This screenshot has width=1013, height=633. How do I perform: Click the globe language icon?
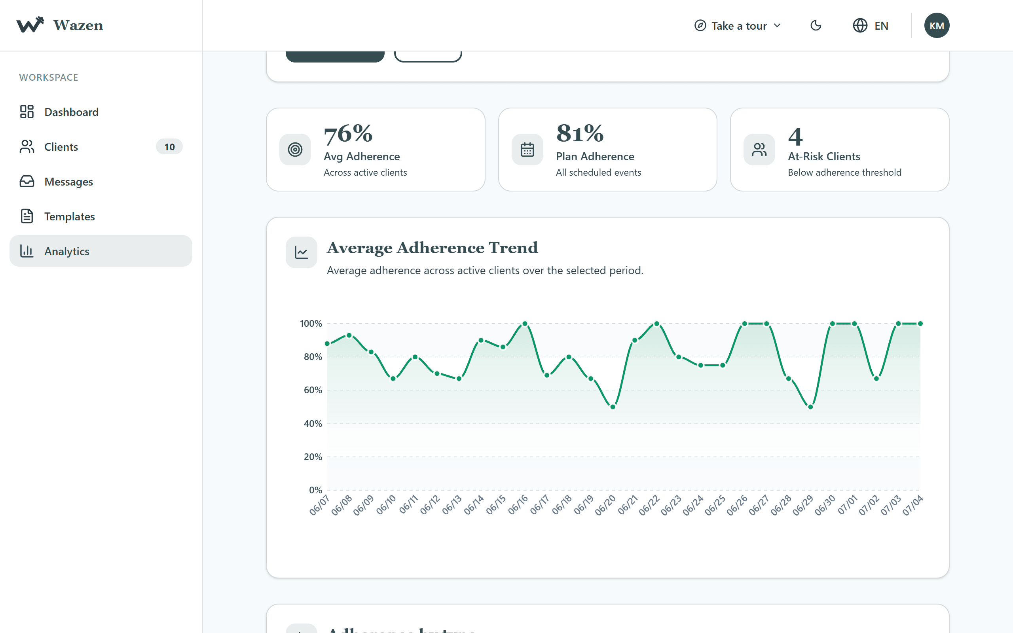click(860, 26)
